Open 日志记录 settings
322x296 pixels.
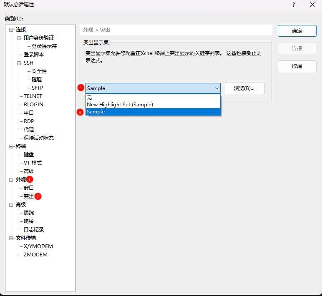coord(34,230)
